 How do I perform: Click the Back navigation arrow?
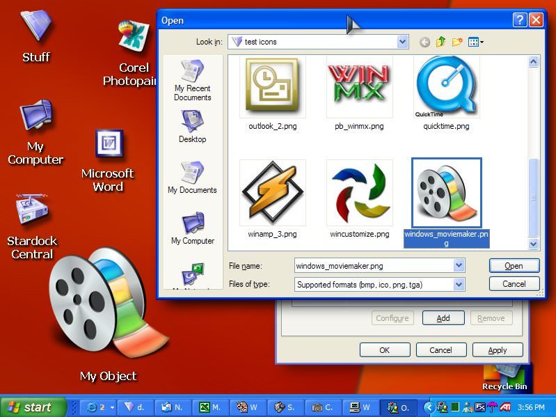(424, 42)
